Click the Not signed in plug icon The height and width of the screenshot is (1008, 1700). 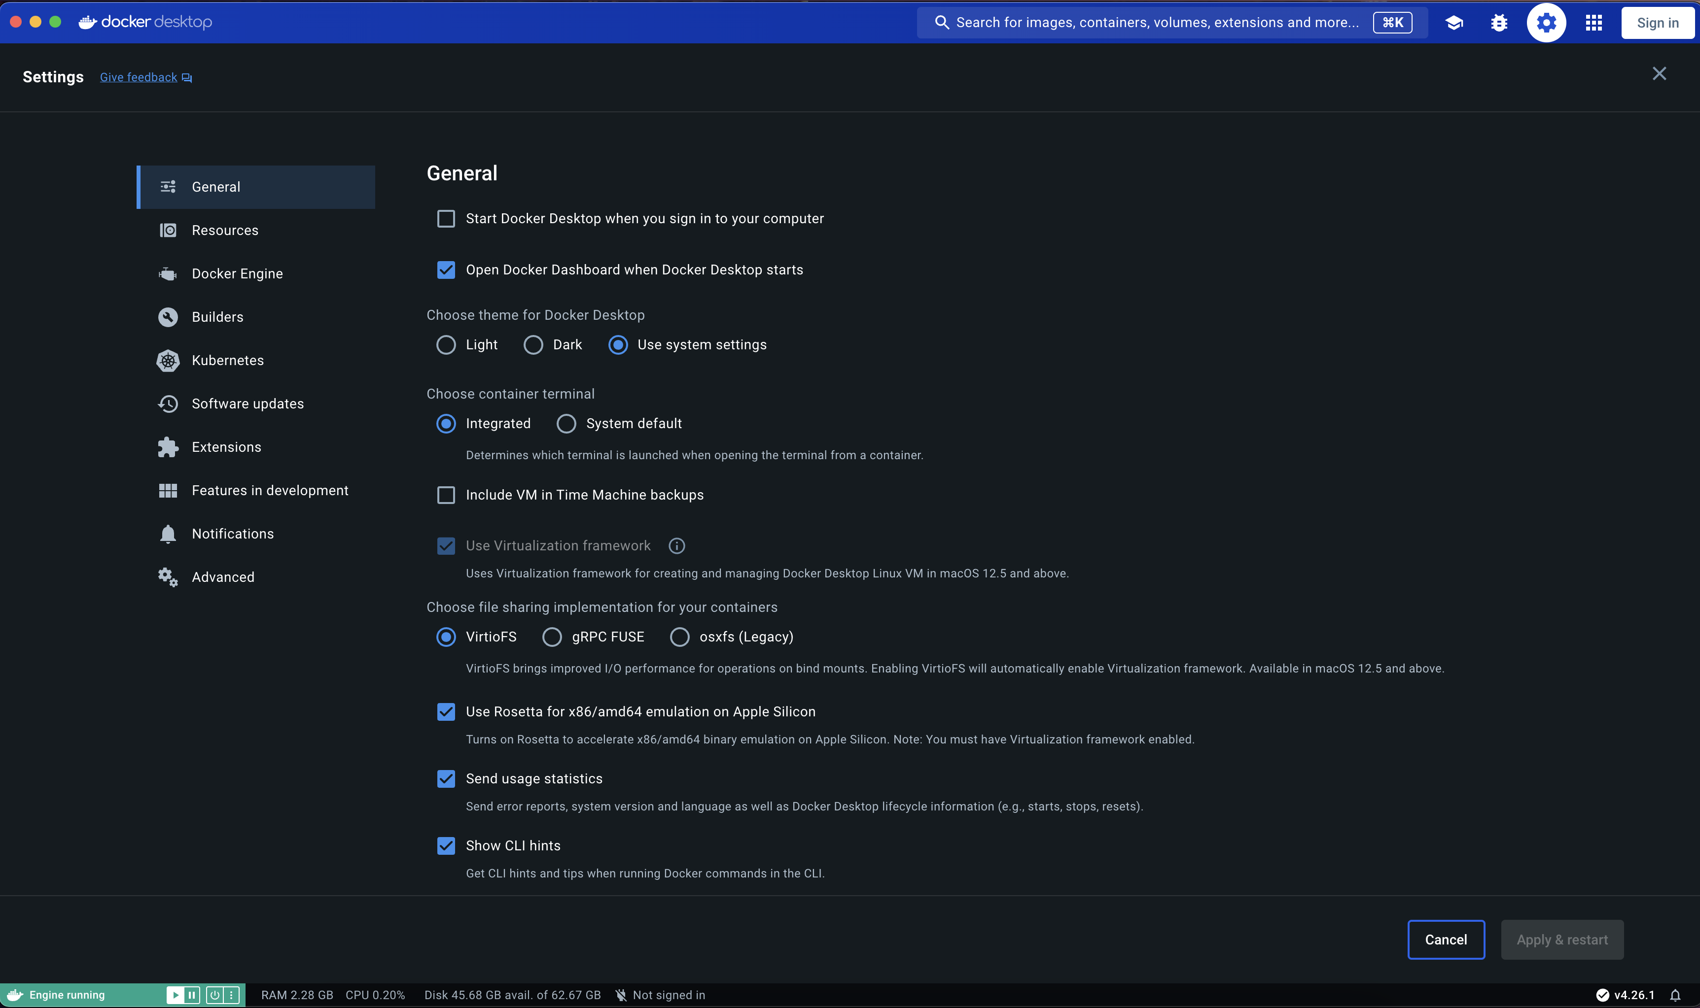click(621, 995)
